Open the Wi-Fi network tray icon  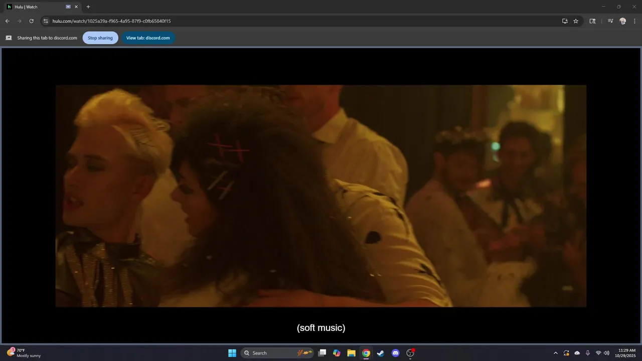pos(598,353)
